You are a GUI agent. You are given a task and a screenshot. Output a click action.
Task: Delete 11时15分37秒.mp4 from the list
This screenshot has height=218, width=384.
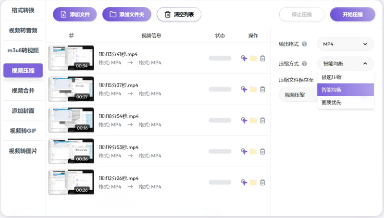(x=263, y=89)
